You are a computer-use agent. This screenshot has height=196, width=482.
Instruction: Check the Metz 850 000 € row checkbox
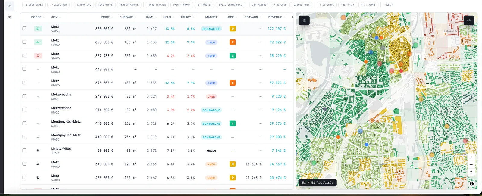(x=24, y=28)
